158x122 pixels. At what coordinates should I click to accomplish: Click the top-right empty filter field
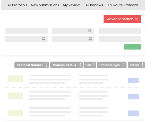click(120, 31)
